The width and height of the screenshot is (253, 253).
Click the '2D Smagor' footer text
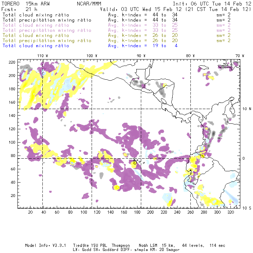[x=170, y=250]
